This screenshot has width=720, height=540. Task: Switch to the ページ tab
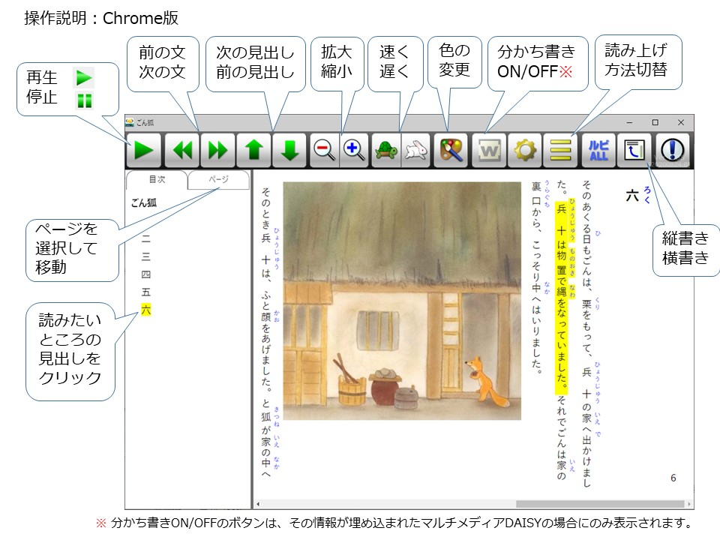coord(218,180)
